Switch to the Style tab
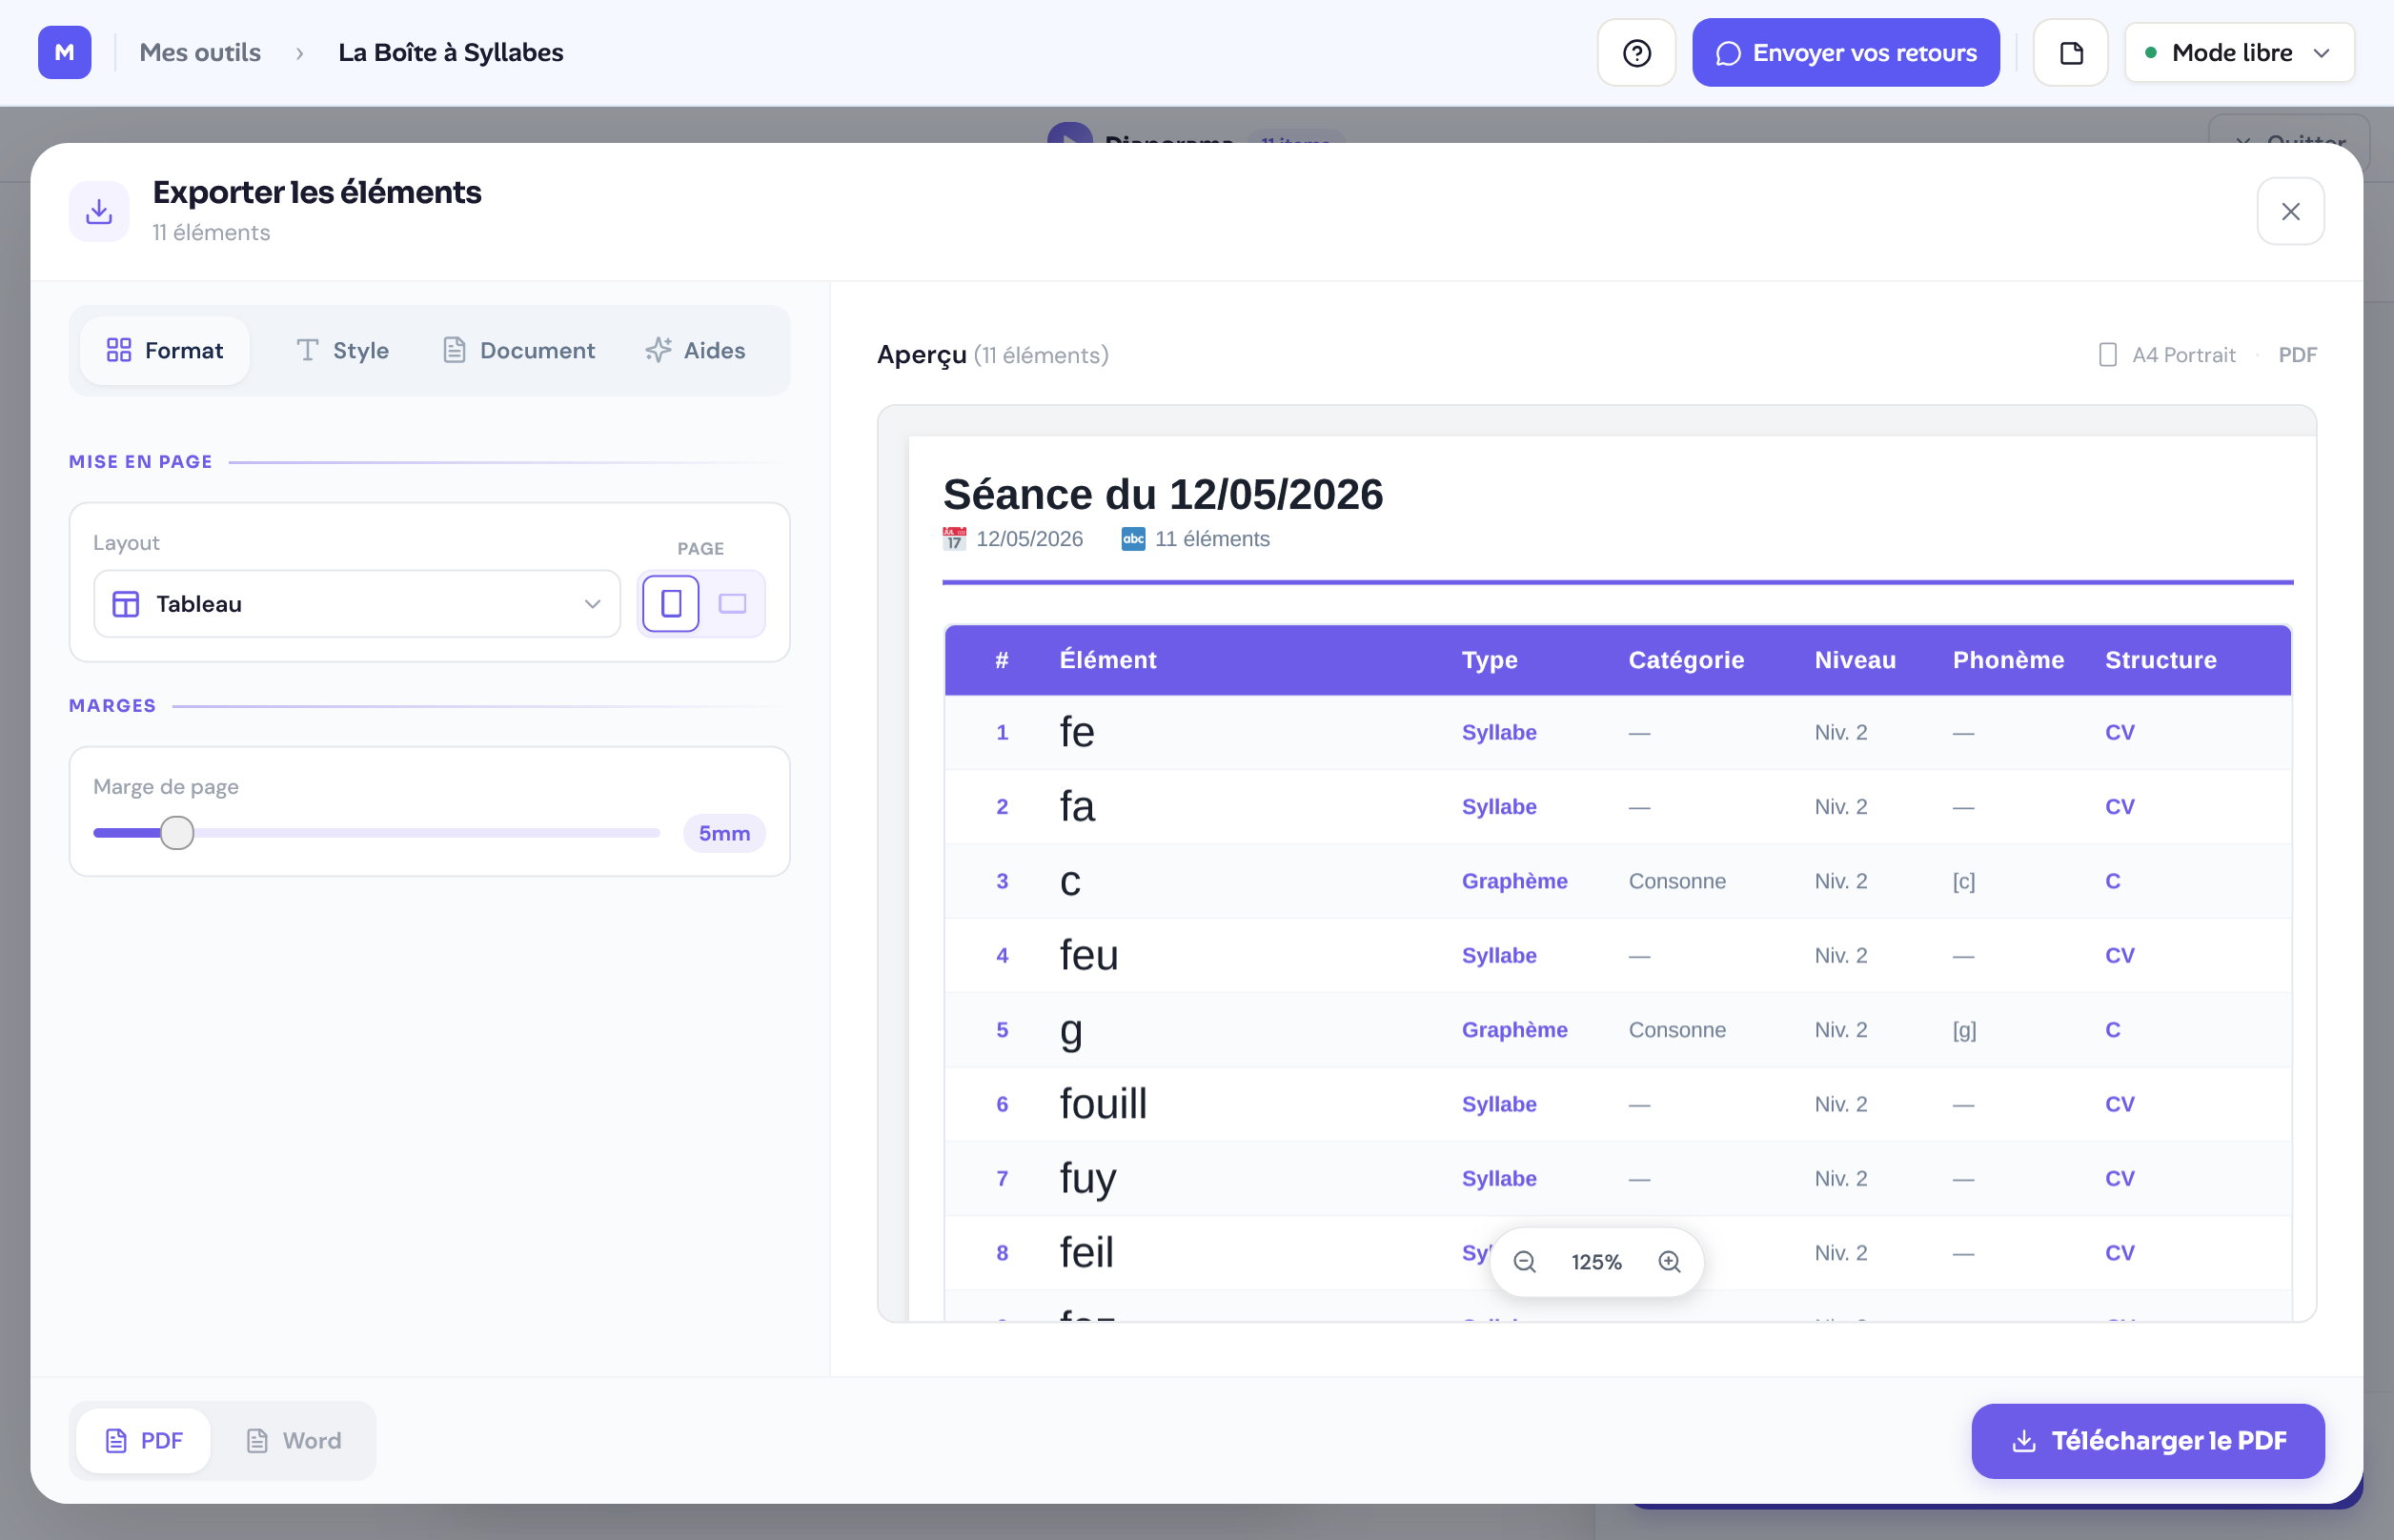The width and height of the screenshot is (2394, 1540). tap(343, 351)
